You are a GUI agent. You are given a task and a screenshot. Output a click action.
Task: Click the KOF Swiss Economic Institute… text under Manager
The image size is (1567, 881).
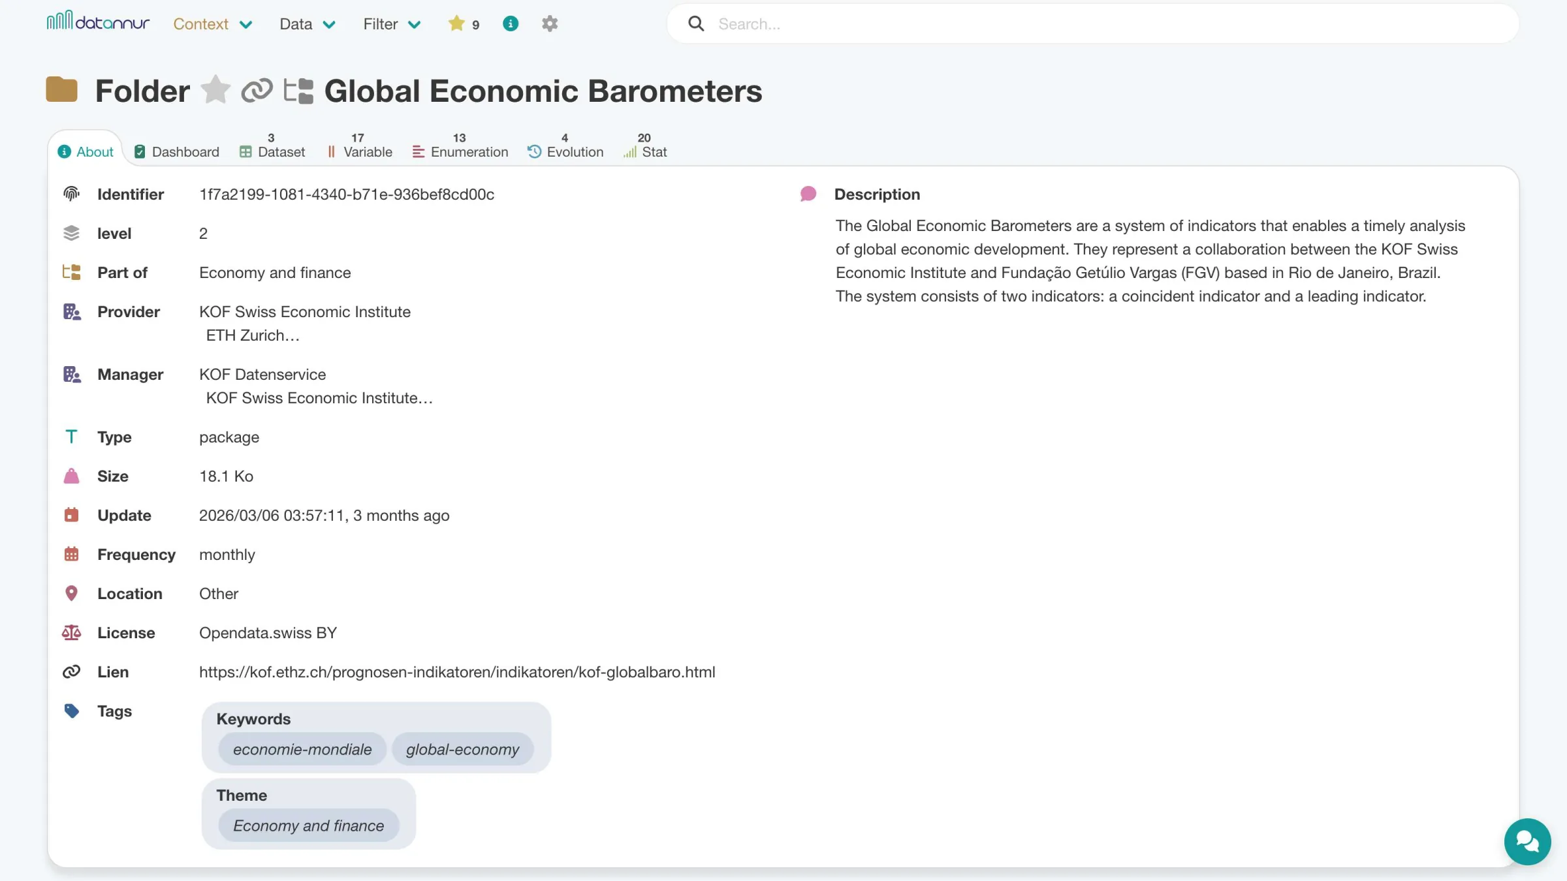tap(319, 398)
